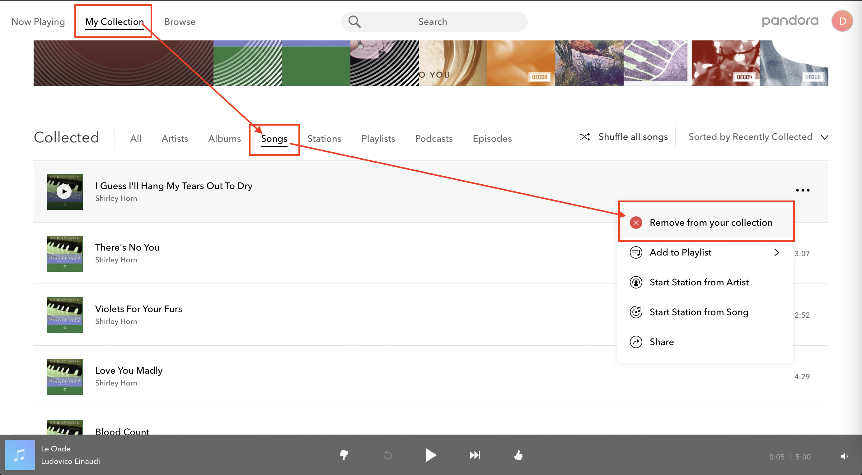Screen dimensions: 862x475
Task: Select the Stations filter tab
Action: [324, 138]
